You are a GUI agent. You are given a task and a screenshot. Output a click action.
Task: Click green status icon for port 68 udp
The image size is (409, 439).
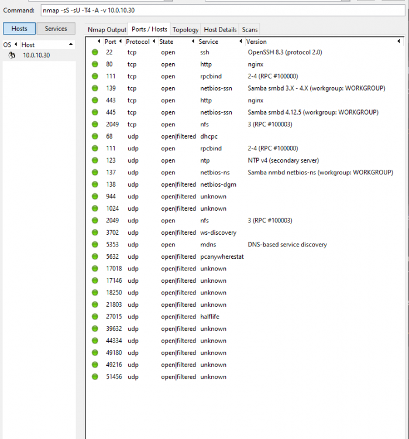click(95, 136)
